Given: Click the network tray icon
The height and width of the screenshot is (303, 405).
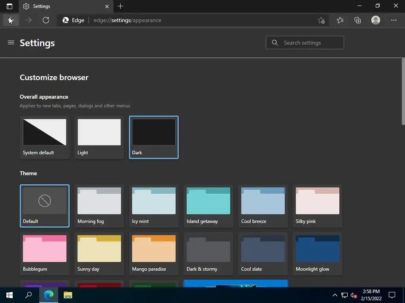Looking at the screenshot, I should point(344,295).
